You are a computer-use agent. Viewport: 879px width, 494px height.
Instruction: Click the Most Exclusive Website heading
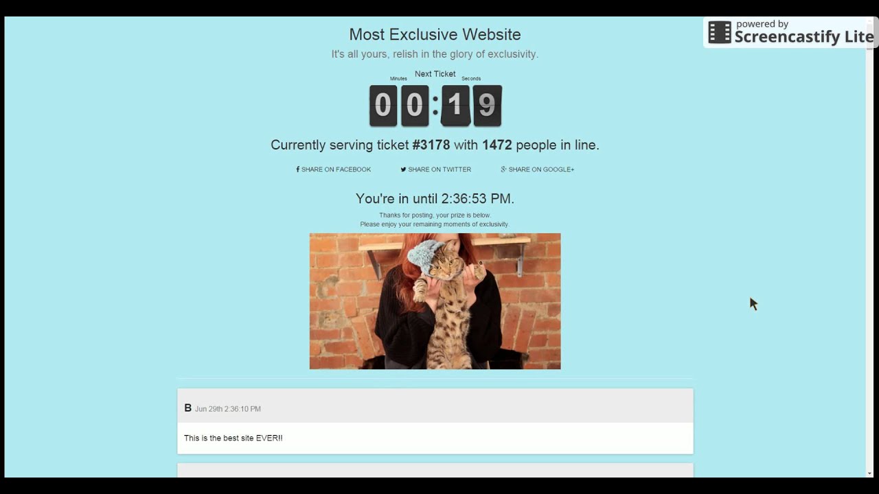tap(435, 34)
